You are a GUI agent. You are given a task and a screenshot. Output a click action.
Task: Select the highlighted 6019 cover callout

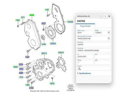point(32,15)
